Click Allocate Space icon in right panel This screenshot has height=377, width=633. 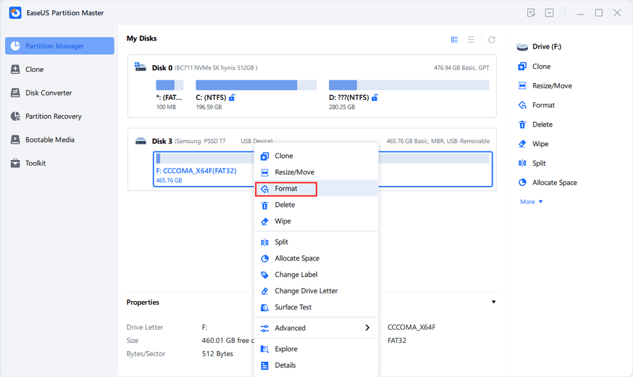point(522,183)
